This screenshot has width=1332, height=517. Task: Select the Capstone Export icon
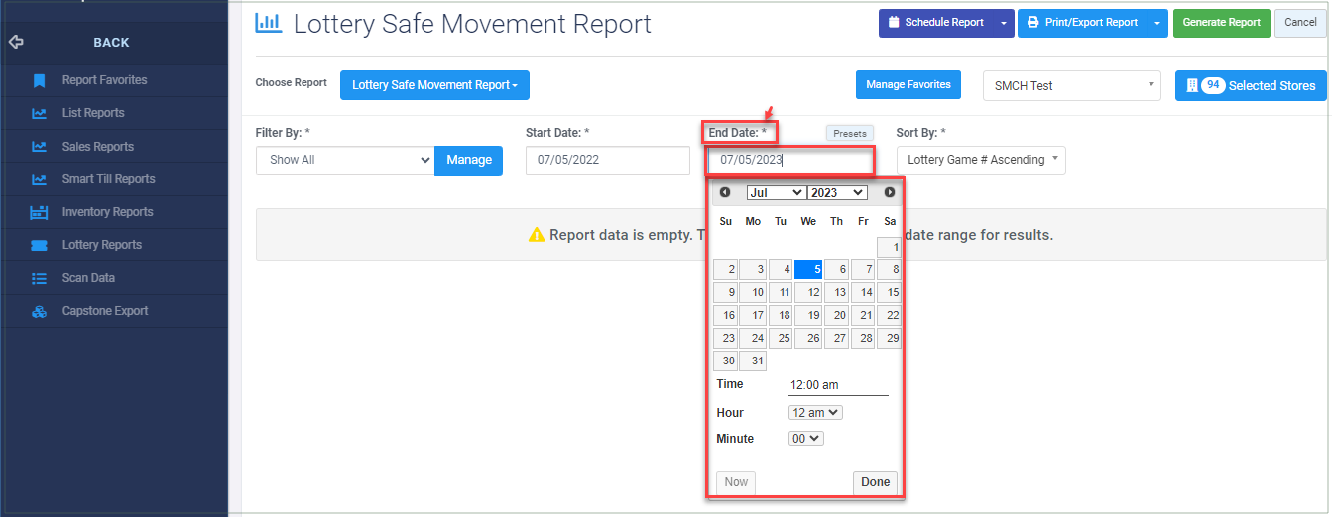[x=39, y=311]
